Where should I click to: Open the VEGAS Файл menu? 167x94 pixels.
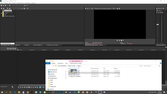2,3
